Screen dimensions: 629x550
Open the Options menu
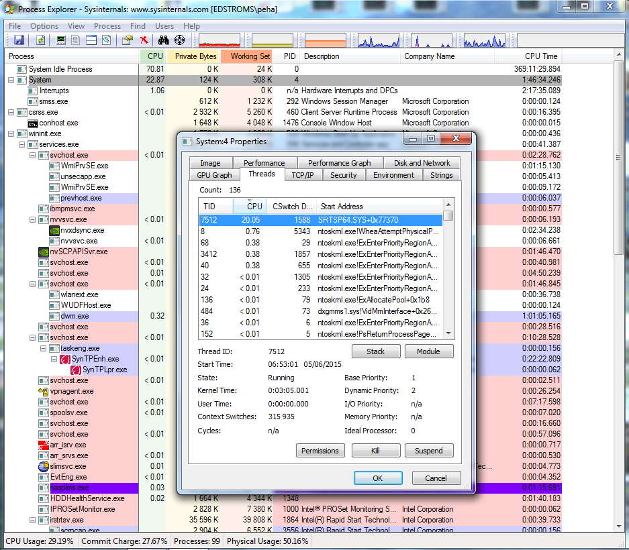pyautogui.click(x=44, y=26)
